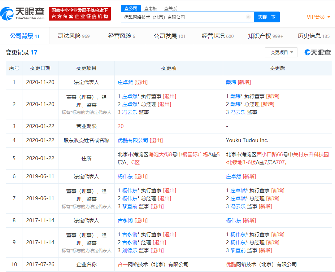Go to the 知识产权 tab

pos(265,36)
